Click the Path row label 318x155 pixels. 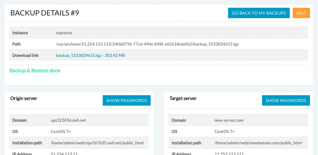16,44
